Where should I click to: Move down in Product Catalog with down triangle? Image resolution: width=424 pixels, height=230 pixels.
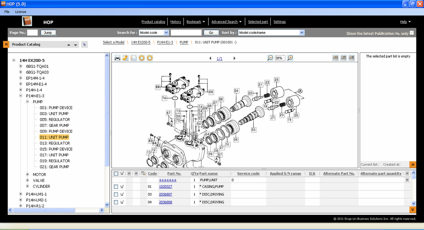click(x=76, y=45)
